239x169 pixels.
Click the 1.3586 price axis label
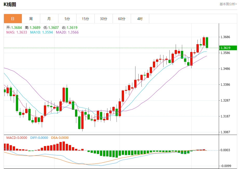pyautogui.click(x=225, y=53)
